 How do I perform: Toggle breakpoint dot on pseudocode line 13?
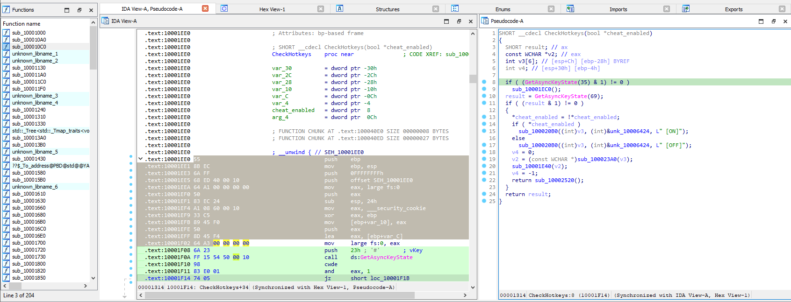click(484, 117)
